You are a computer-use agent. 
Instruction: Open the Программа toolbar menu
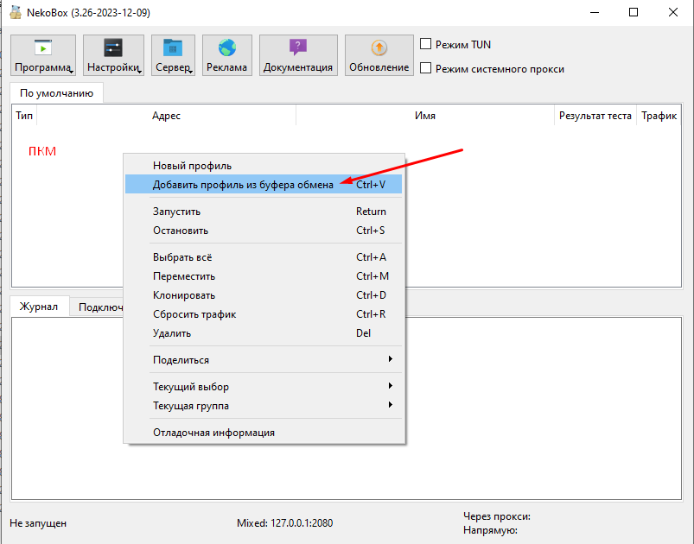(x=43, y=55)
